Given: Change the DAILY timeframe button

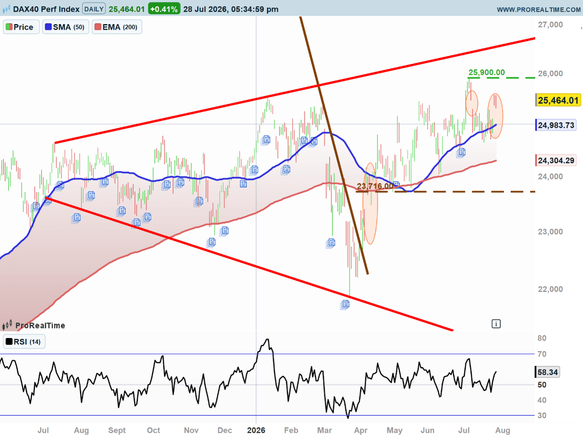Looking at the screenshot, I should (x=94, y=9).
